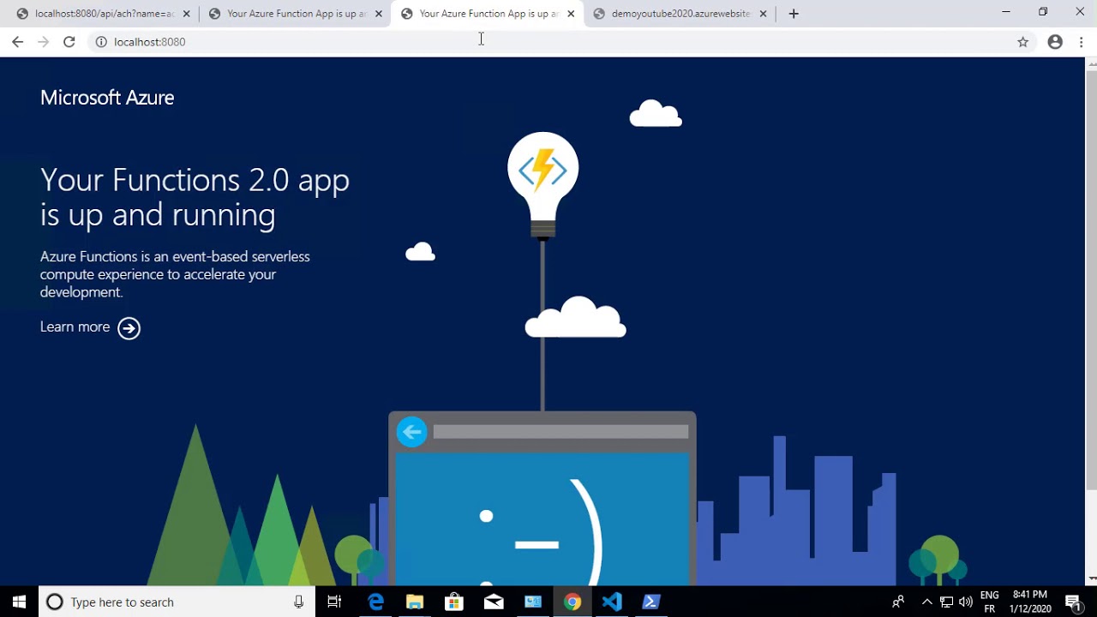Open the People icon in system tray
Image resolution: width=1097 pixels, height=617 pixels.
point(898,602)
